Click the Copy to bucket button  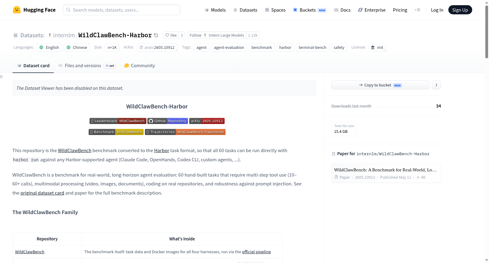click(x=380, y=85)
